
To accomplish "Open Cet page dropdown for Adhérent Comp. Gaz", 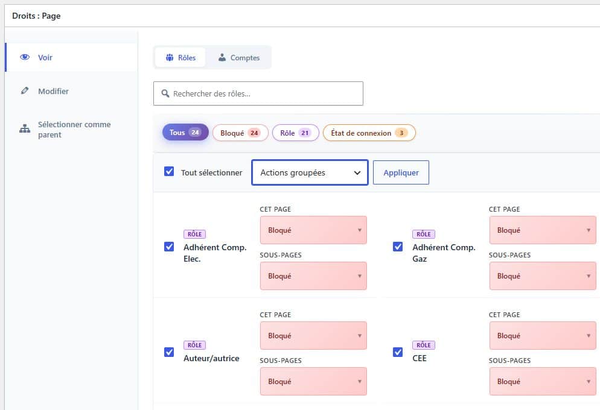I will coord(543,230).
